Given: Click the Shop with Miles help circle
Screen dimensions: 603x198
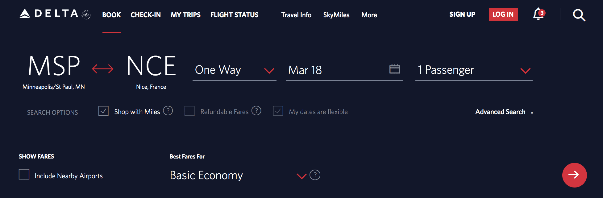Looking at the screenshot, I should [x=168, y=111].
